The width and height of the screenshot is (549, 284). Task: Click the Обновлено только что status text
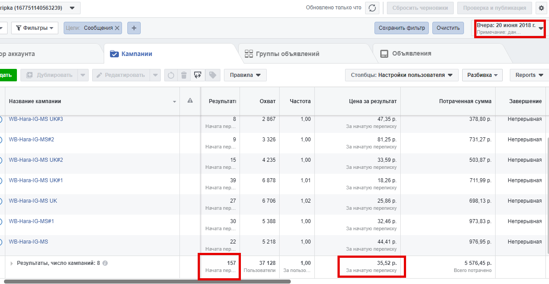tap(333, 8)
